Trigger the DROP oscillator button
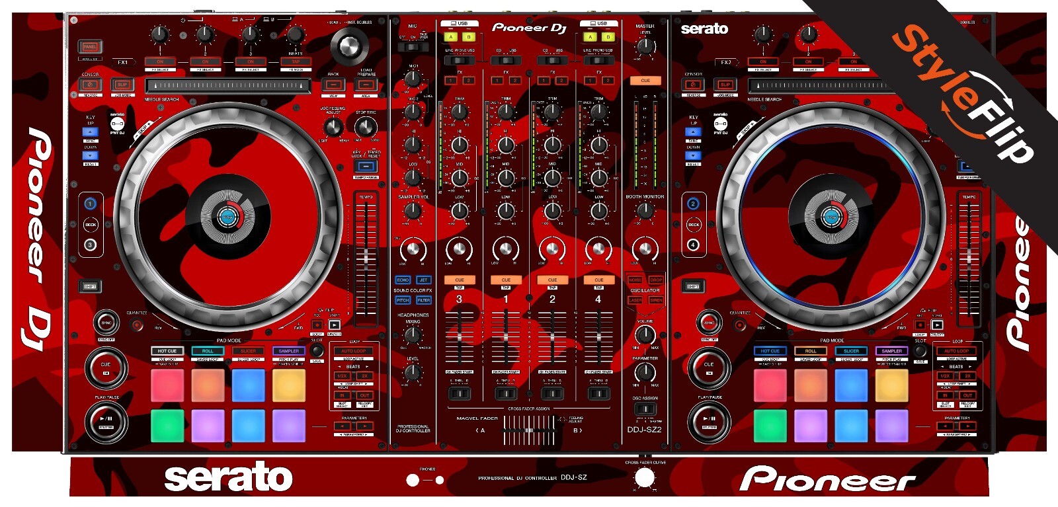Image resolution: width=1058 pixels, height=507 pixels. (x=656, y=280)
